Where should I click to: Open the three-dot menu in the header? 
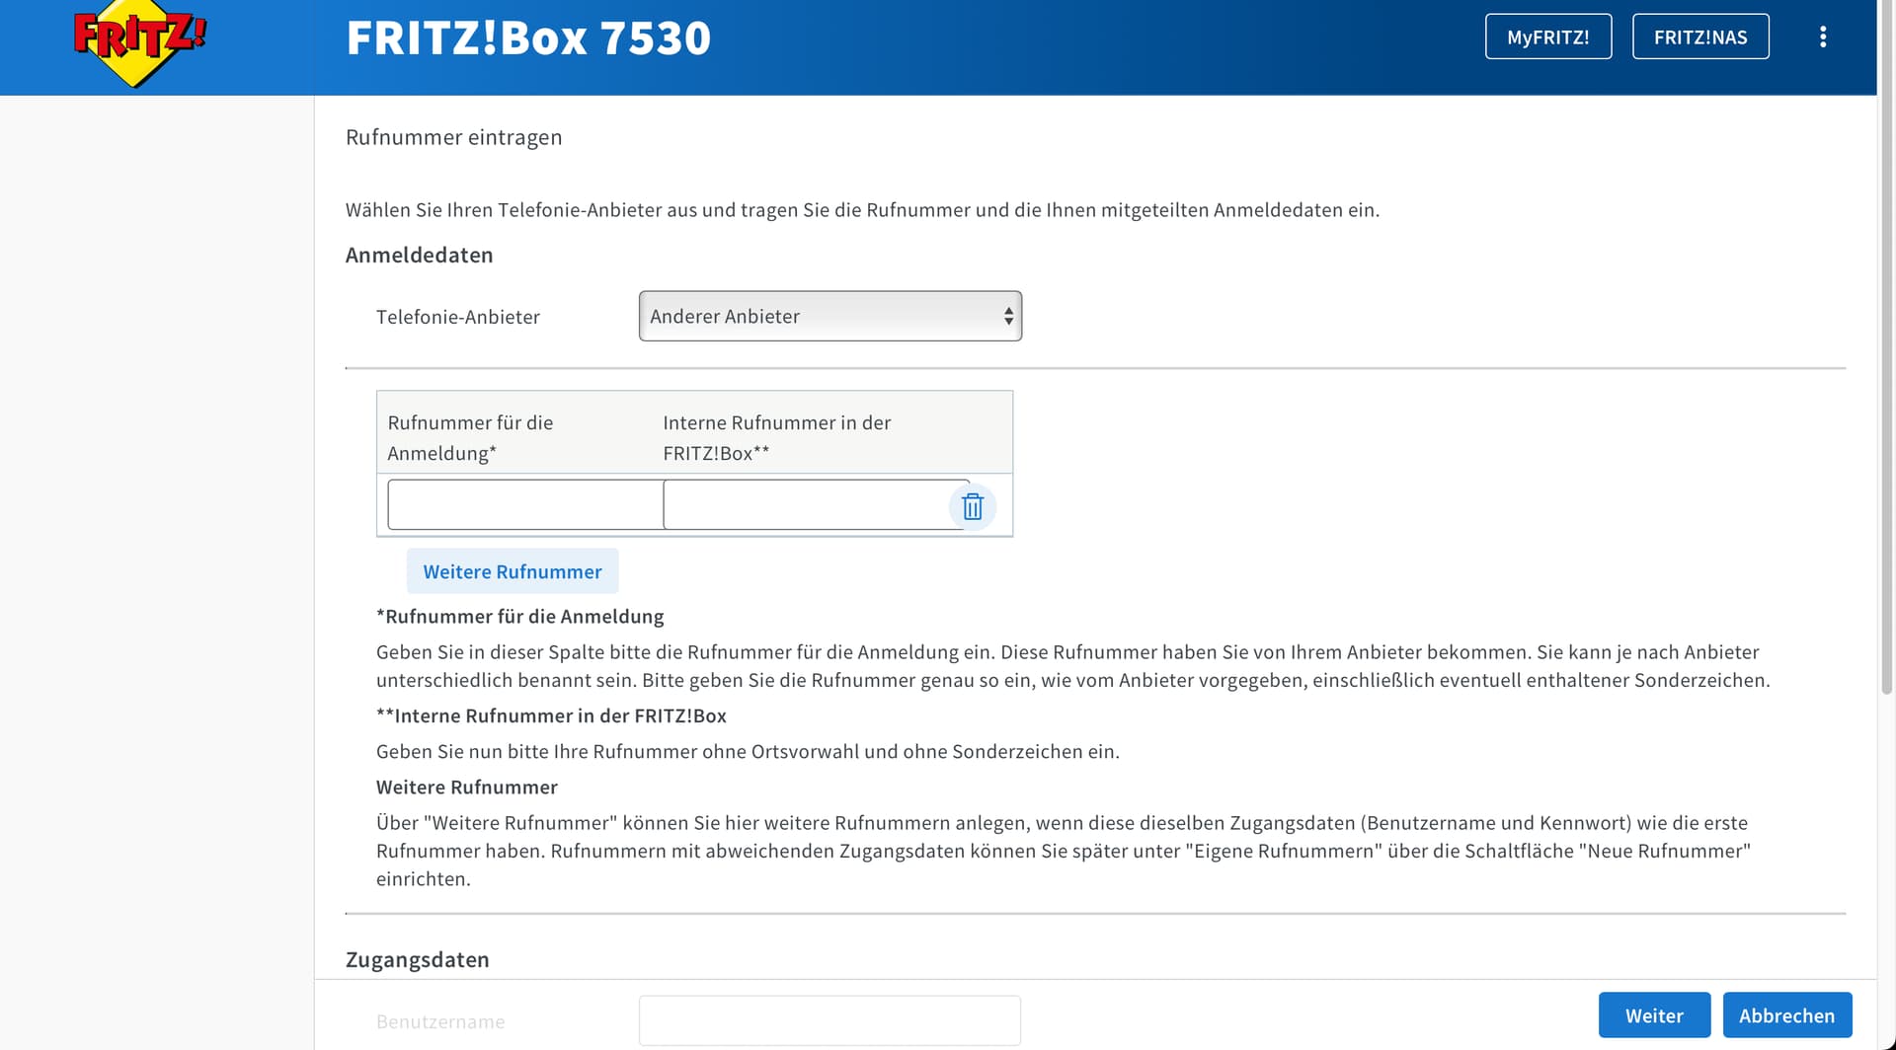pyautogui.click(x=1823, y=37)
